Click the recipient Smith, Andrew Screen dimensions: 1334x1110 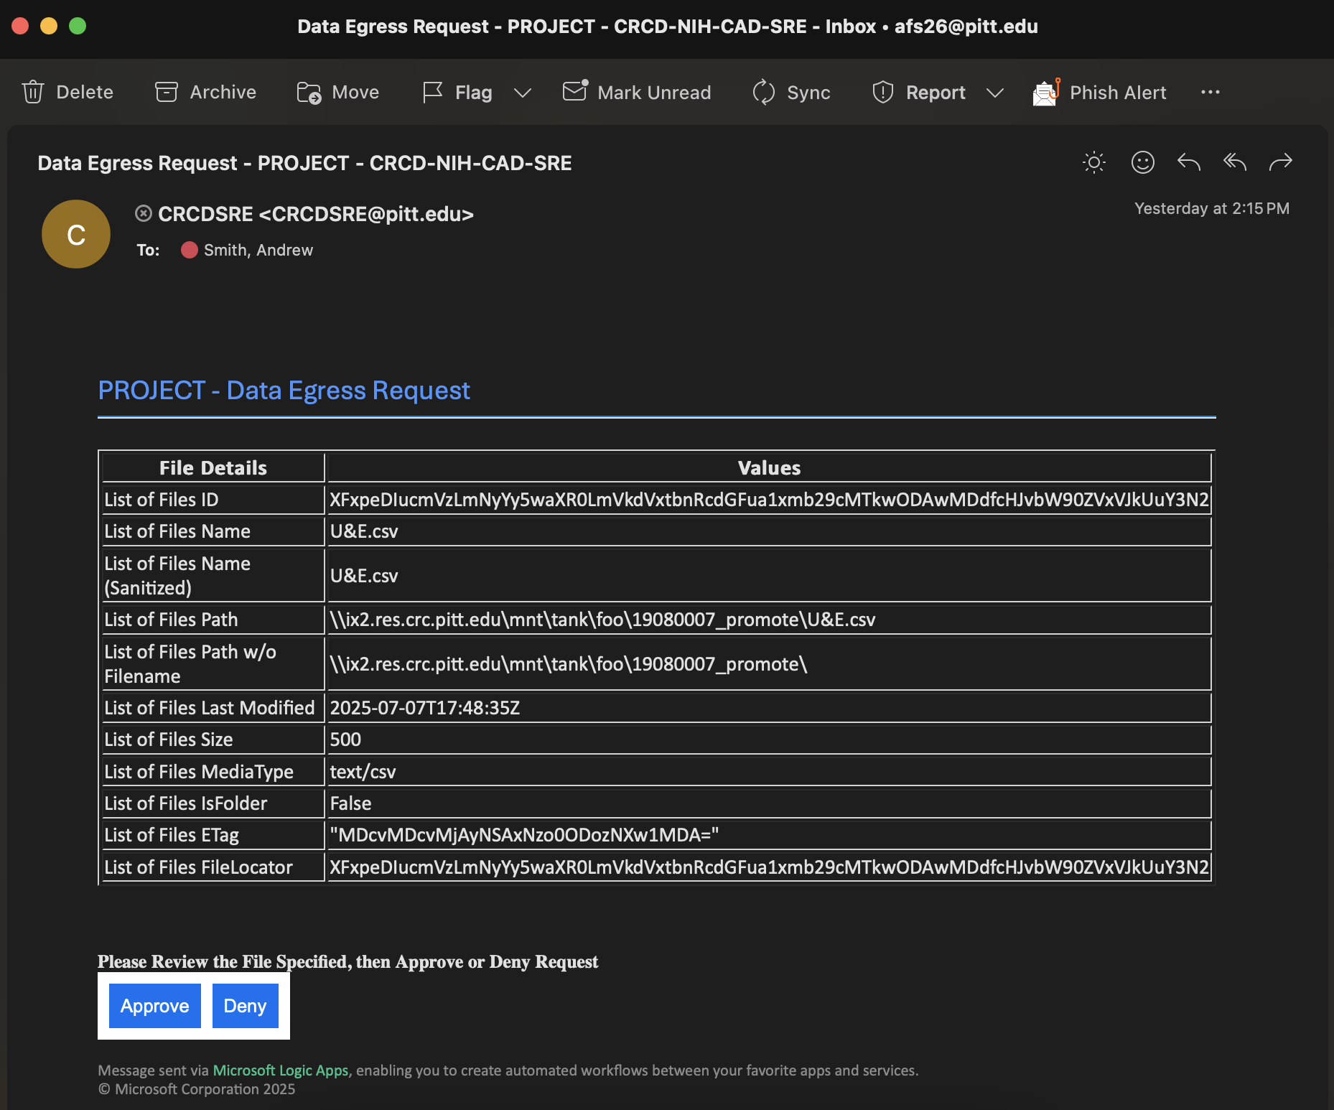258,250
